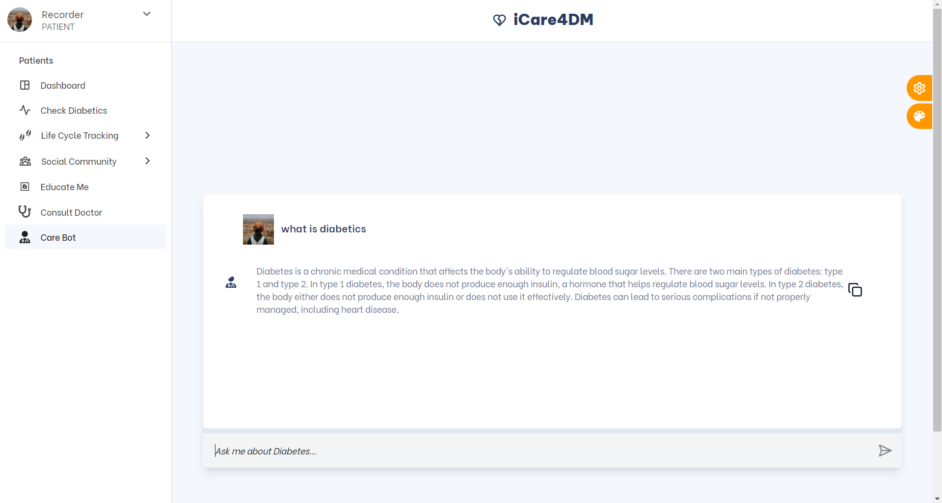The width and height of the screenshot is (942, 503).
Task: Open the theme palette picker on right edge
Action: coord(920,116)
